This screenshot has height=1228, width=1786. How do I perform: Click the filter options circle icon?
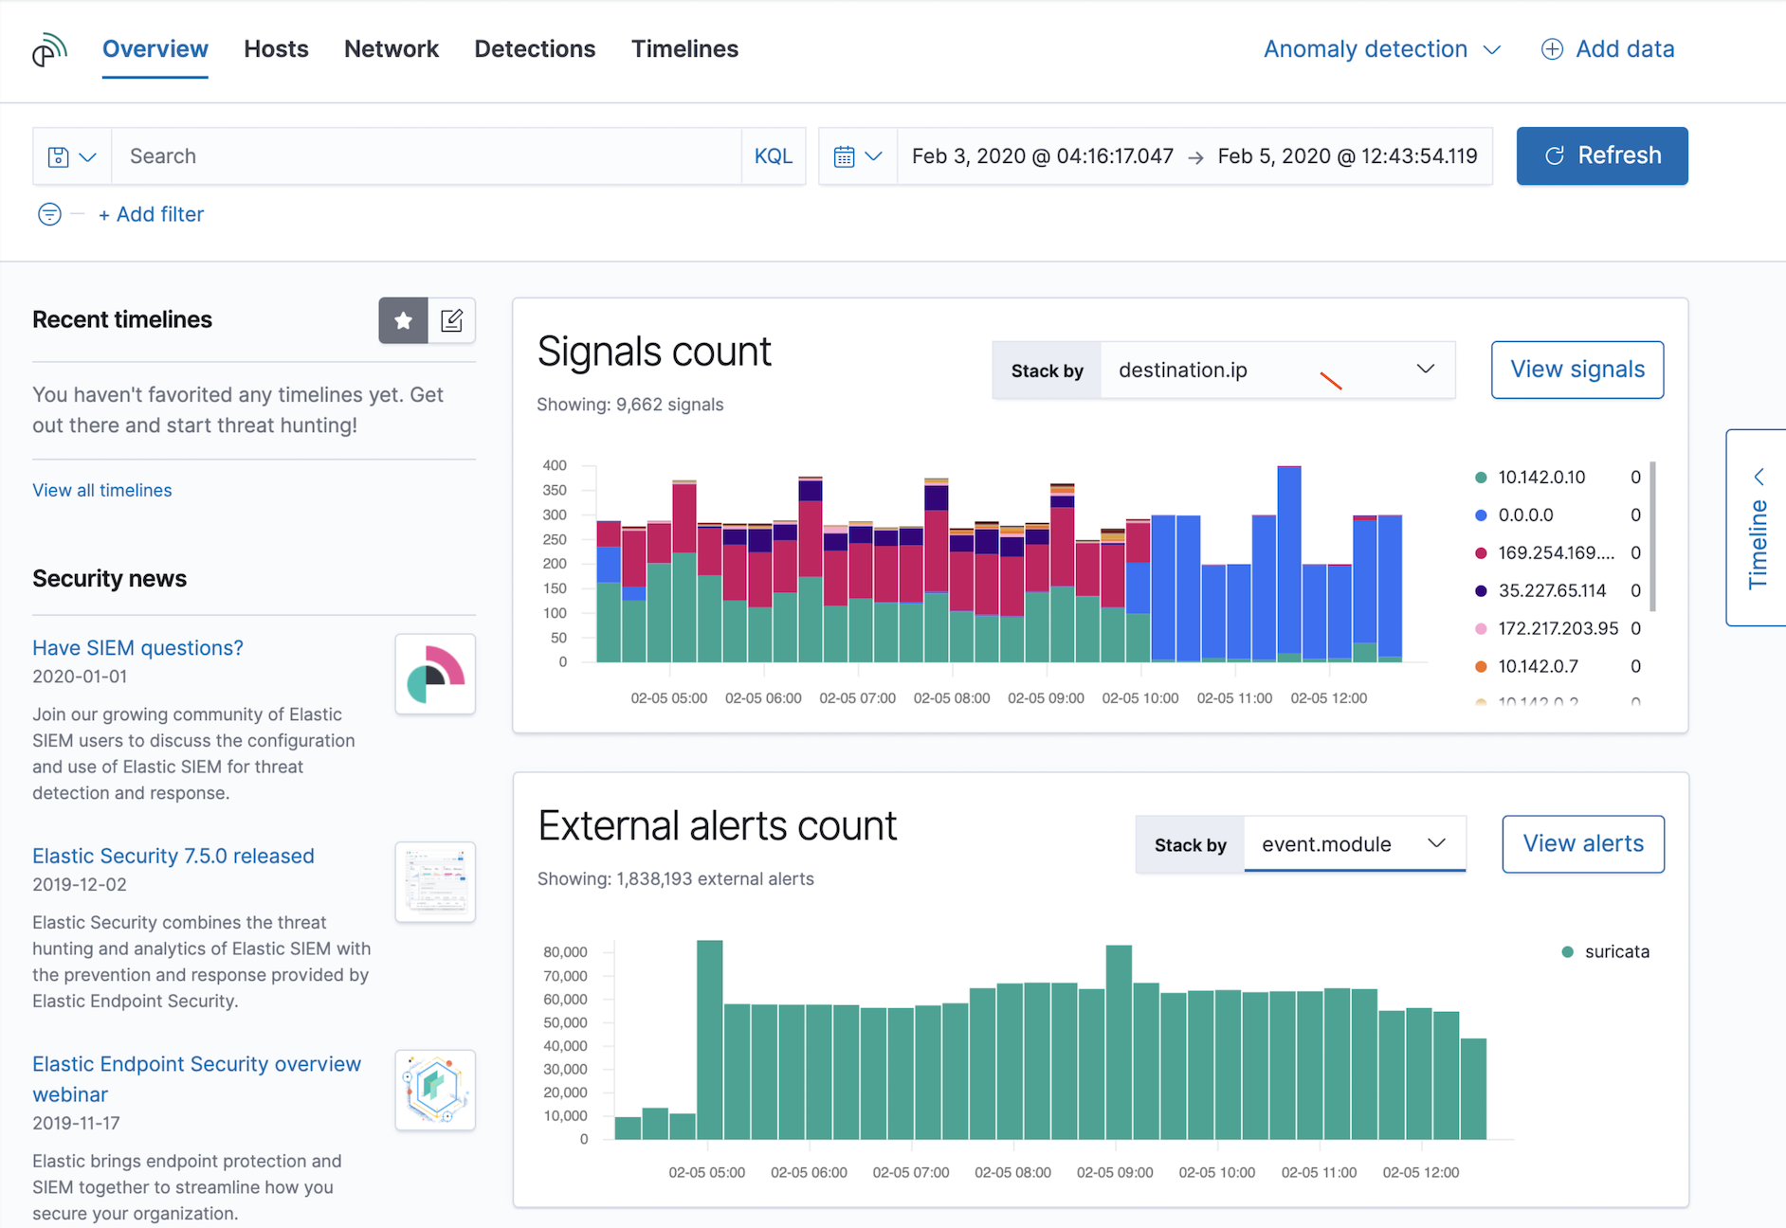[49, 214]
